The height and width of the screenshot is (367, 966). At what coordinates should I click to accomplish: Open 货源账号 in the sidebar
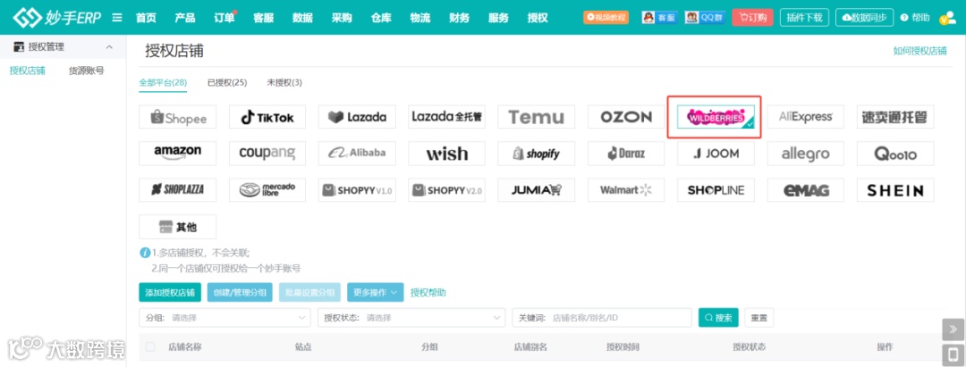coord(86,71)
